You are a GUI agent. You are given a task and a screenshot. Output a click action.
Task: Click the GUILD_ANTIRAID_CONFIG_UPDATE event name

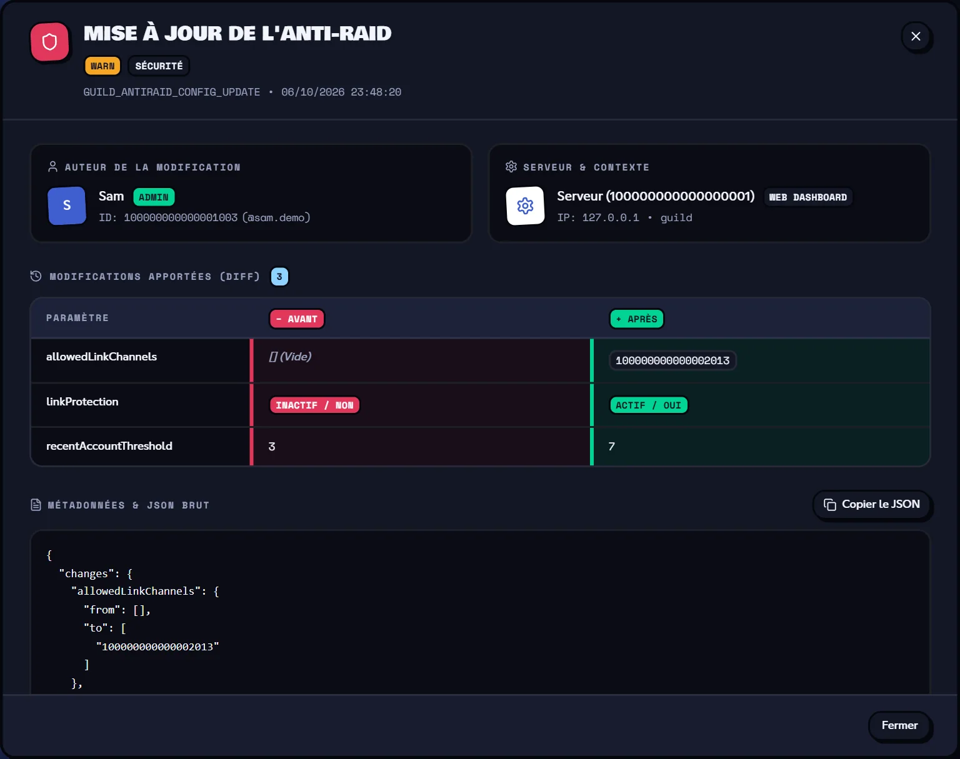click(x=172, y=92)
